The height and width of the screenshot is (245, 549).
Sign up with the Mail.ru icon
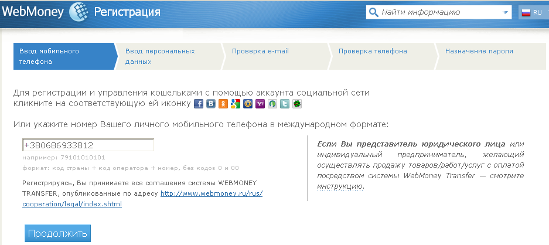(x=247, y=104)
